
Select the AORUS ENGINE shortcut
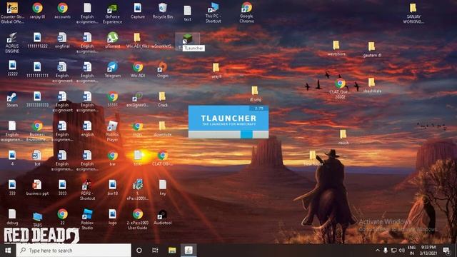(12, 43)
